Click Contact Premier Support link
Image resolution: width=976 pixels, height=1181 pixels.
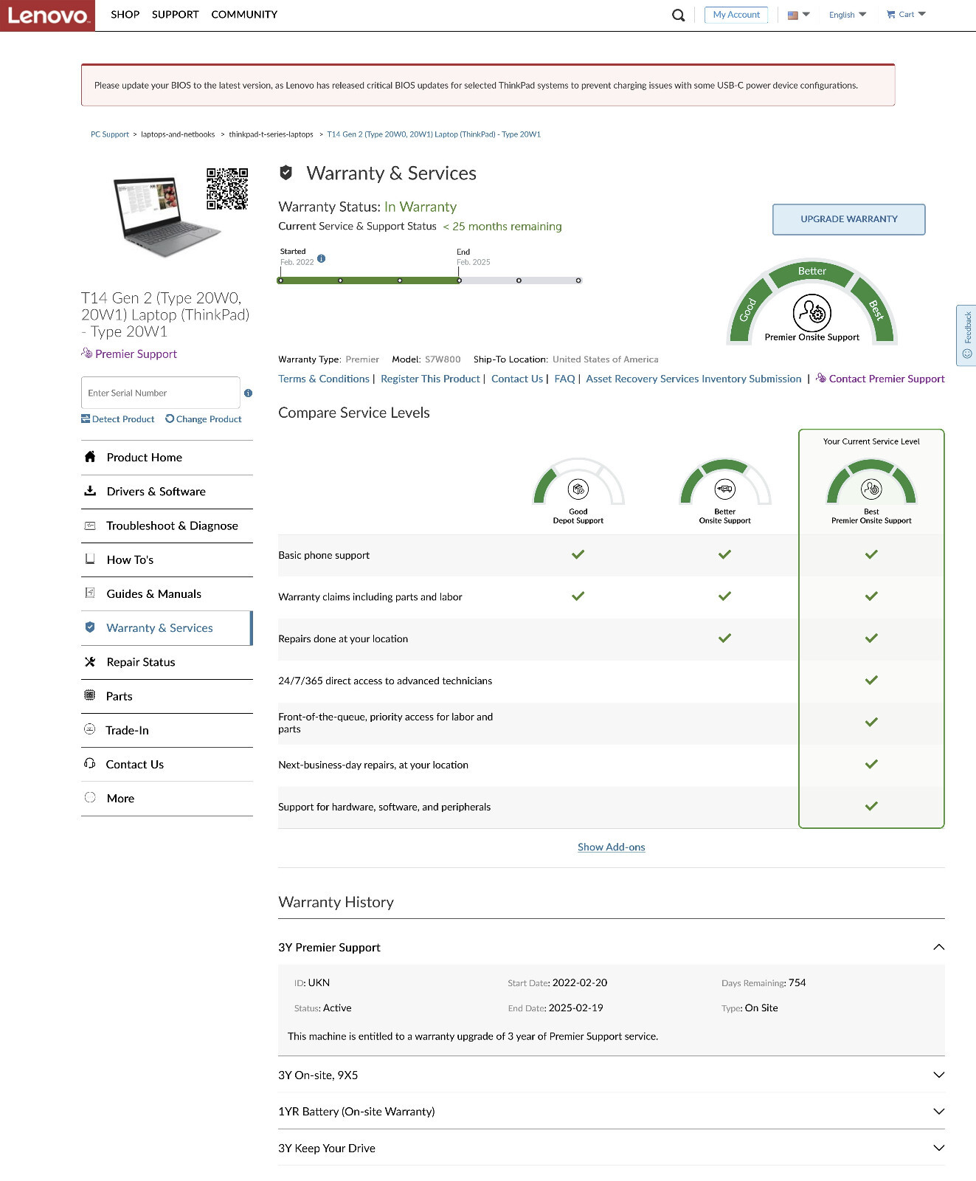pos(880,379)
